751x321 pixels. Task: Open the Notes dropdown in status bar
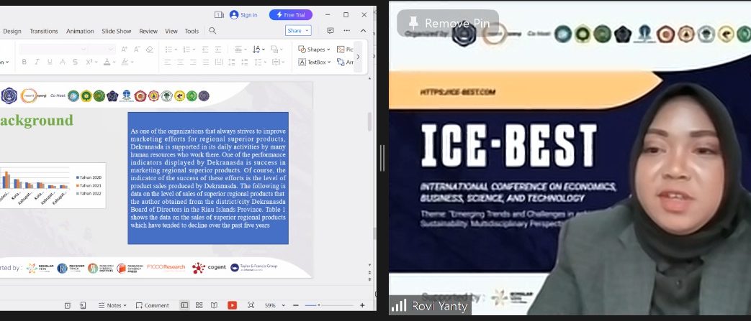coord(112,305)
